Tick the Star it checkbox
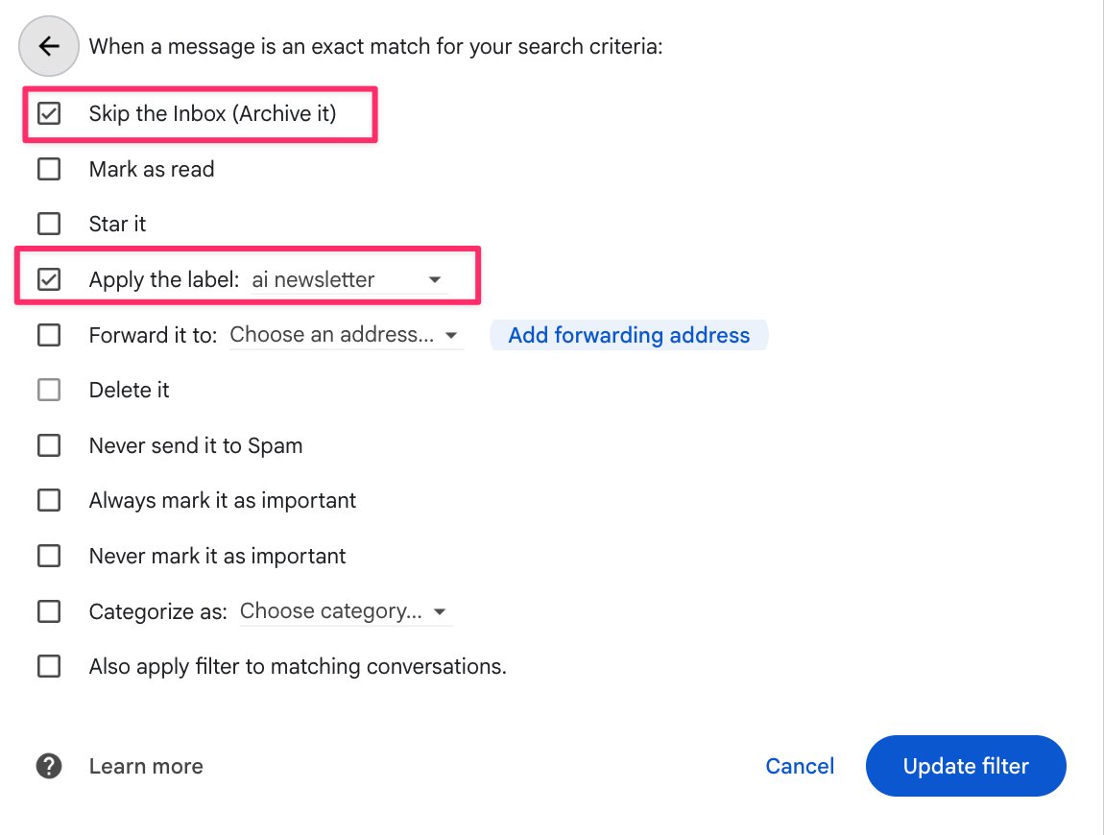The image size is (1104, 835). point(49,224)
